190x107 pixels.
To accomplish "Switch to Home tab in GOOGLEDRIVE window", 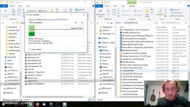I will (107, 6).
